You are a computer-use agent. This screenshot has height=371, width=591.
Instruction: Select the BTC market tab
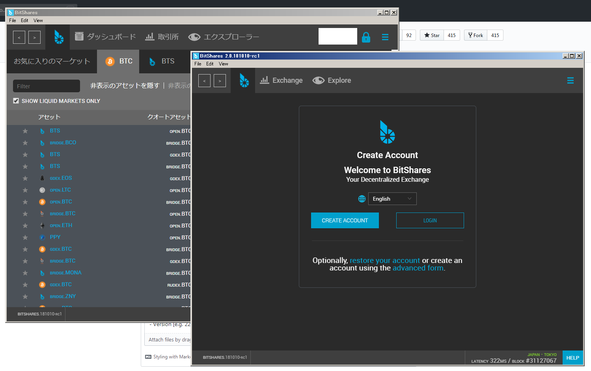pyautogui.click(x=118, y=61)
